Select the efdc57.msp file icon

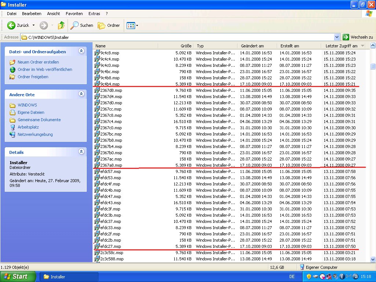pos(97,171)
